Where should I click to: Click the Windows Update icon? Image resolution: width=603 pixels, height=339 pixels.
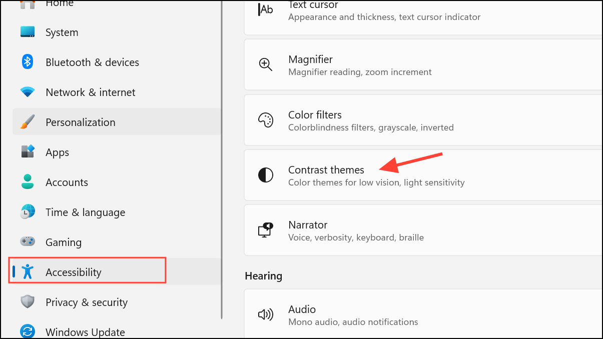27,331
